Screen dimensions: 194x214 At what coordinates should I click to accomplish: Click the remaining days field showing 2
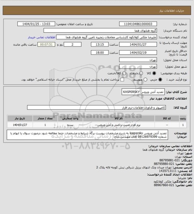click(x=73, y=45)
